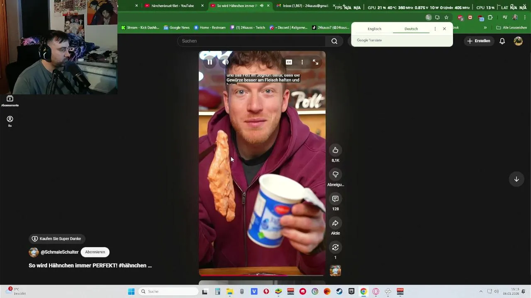The width and height of the screenshot is (531, 298).
Task: Open the @SchmaleSchulter channel link
Action: (59, 252)
